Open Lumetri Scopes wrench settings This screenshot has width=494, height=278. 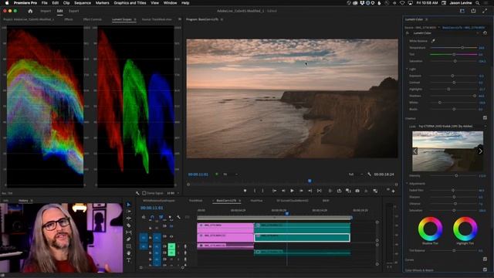(137, 193)
